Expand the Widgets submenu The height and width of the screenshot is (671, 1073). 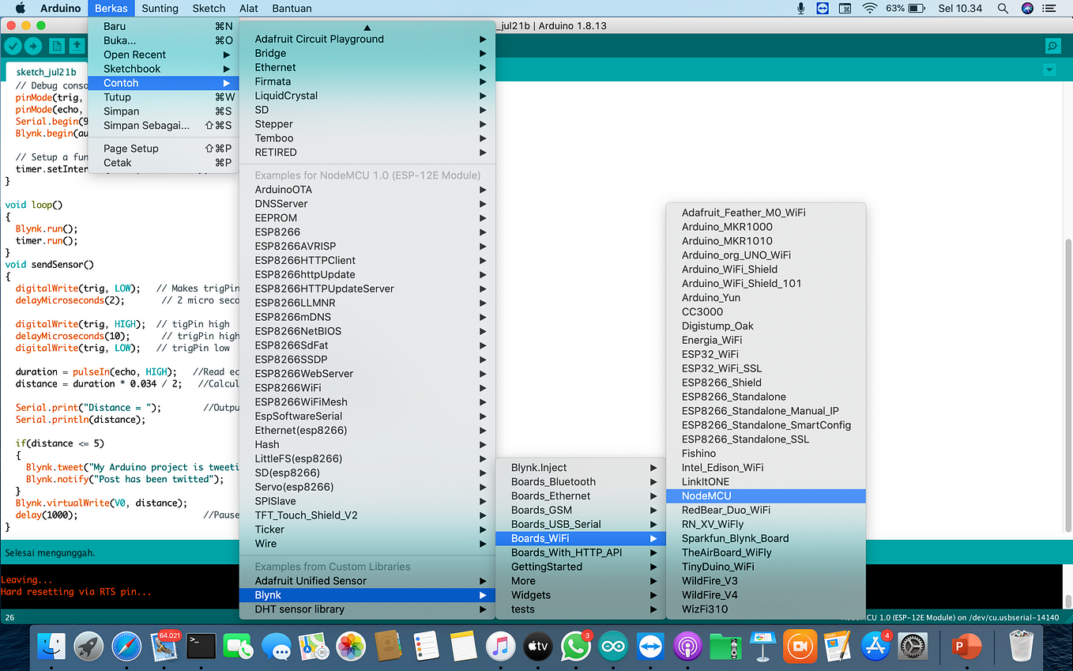pyautogui.click(x=579, y=595)
